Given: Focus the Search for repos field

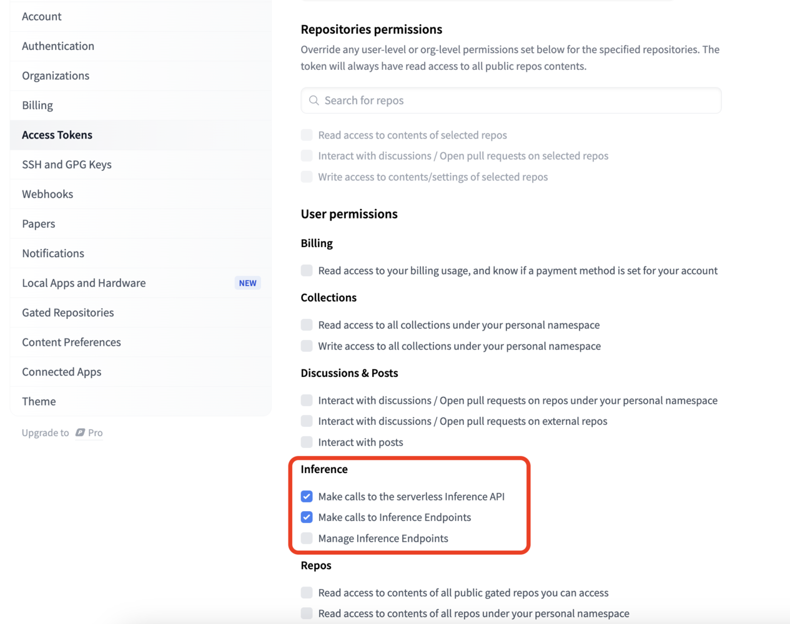Looking at the screenshot, I should (511, 100).
